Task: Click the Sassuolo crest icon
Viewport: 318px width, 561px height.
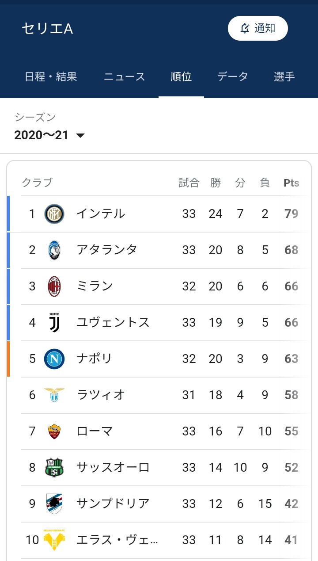Action: pyautogui.click(x=54, y=467)
